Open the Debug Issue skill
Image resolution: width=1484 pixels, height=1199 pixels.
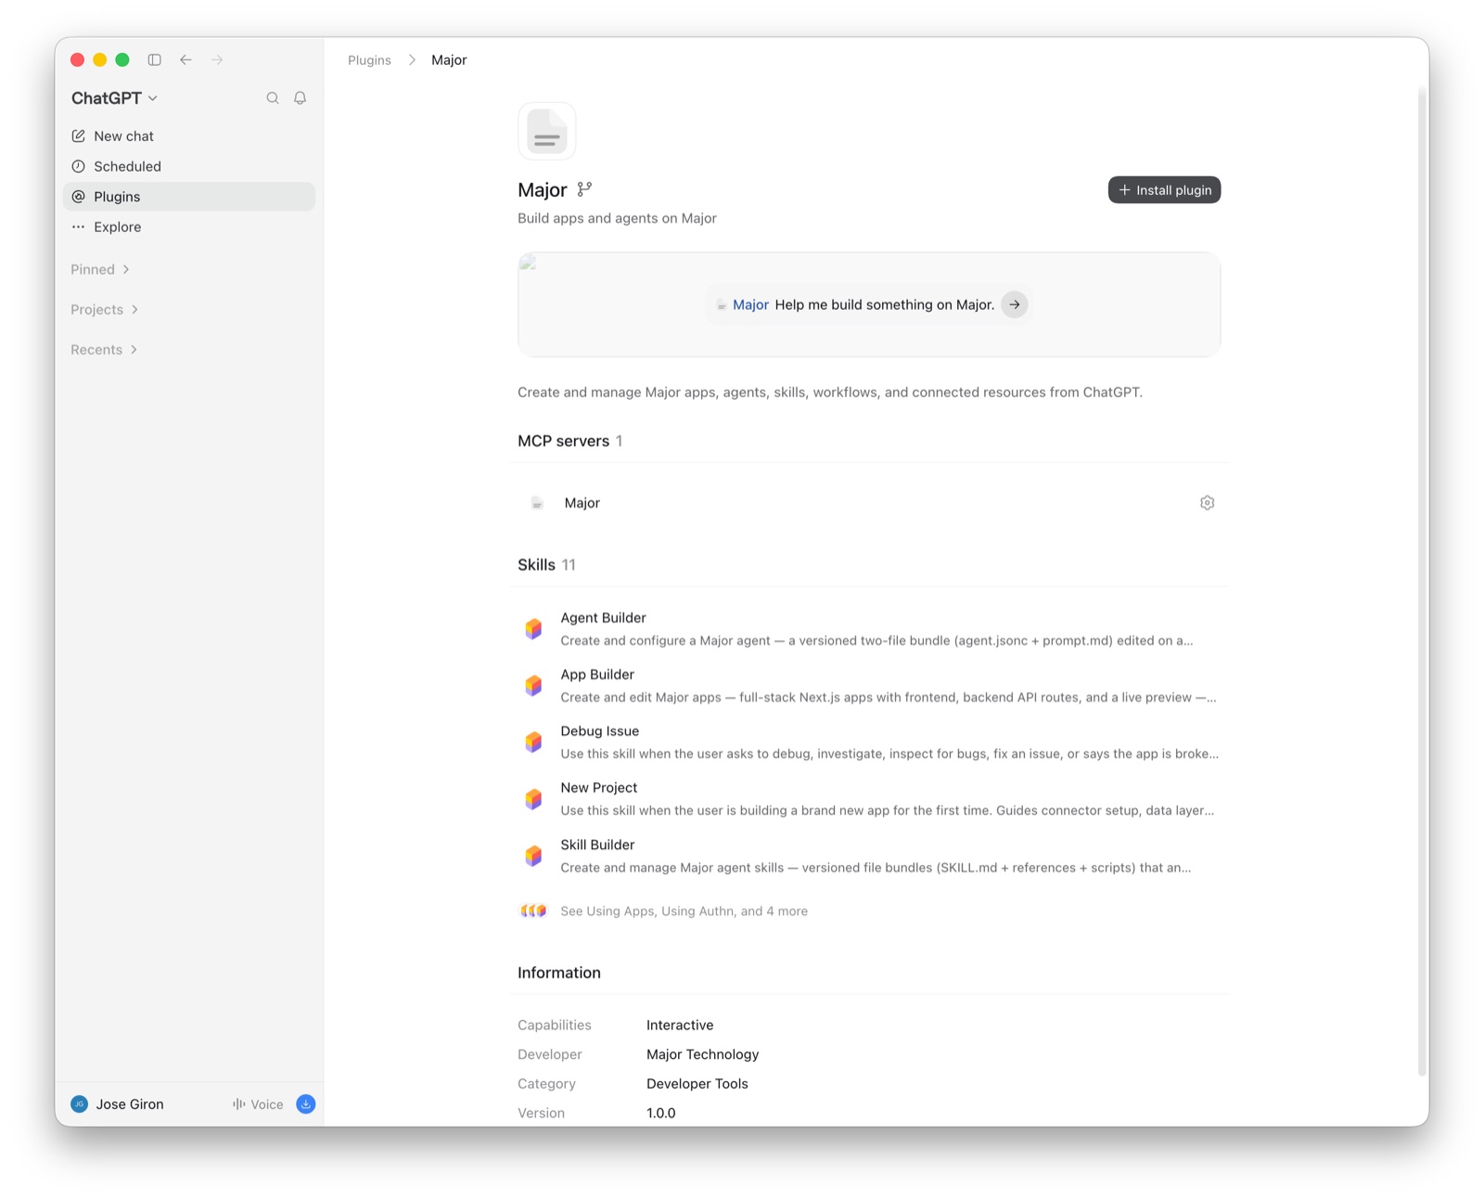869,742
